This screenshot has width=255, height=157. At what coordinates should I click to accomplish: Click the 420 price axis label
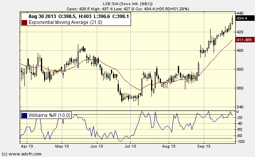click(240, 32)
